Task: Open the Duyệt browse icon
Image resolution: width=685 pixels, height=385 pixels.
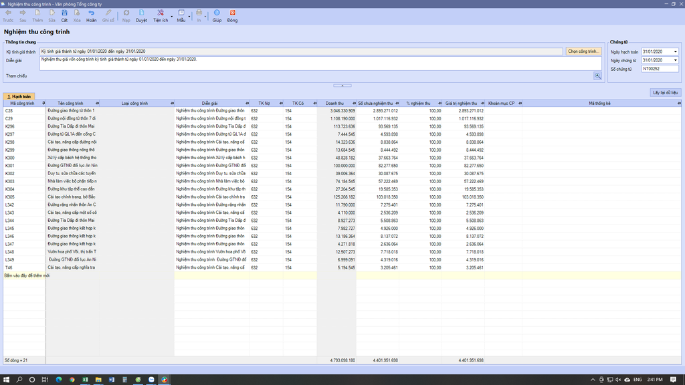Action: pos(142,13)
